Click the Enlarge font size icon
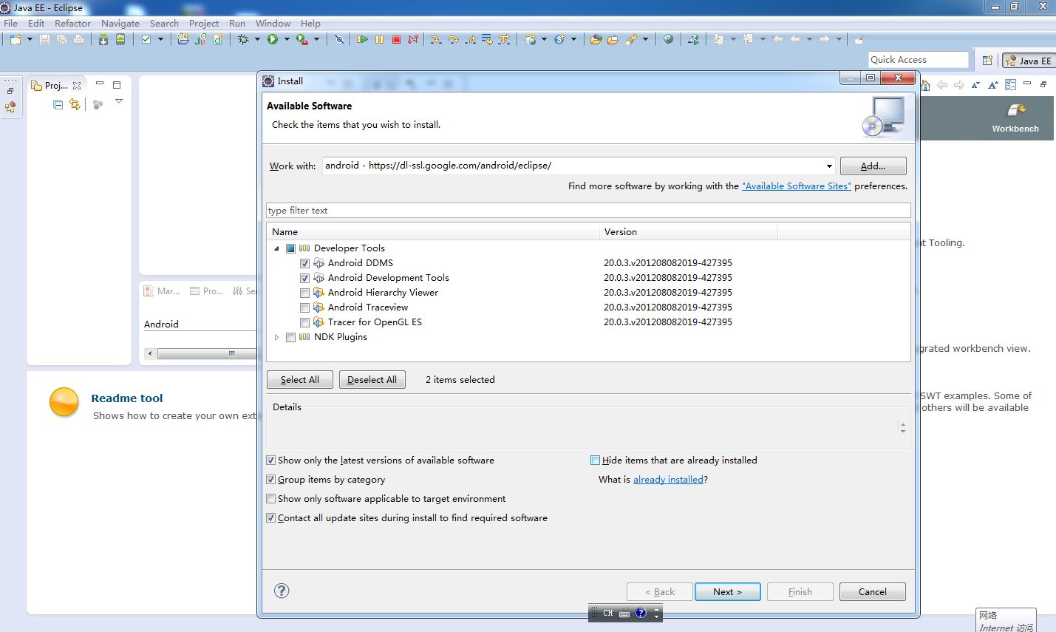Viewport: 1056px width, 632px height. pyautogui.click(x=993, y=85)
